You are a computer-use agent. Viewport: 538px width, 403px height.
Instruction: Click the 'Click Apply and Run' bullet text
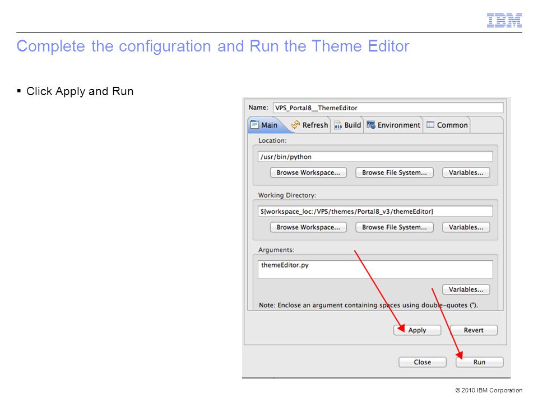[80, 91]
